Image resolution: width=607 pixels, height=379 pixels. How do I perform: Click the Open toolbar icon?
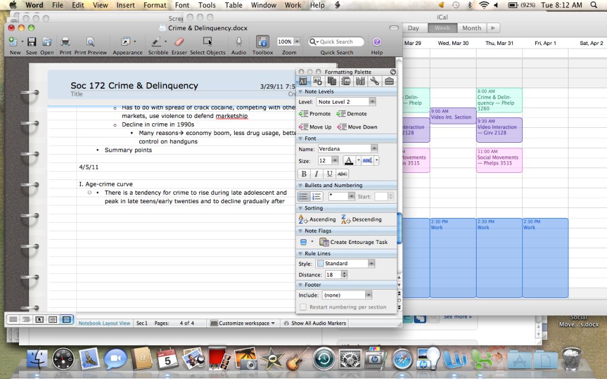coord(47,42)
